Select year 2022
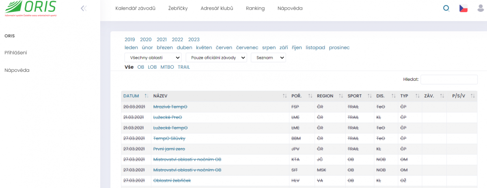The height and width of the screenshot is (188, 487). click(177, 39)
